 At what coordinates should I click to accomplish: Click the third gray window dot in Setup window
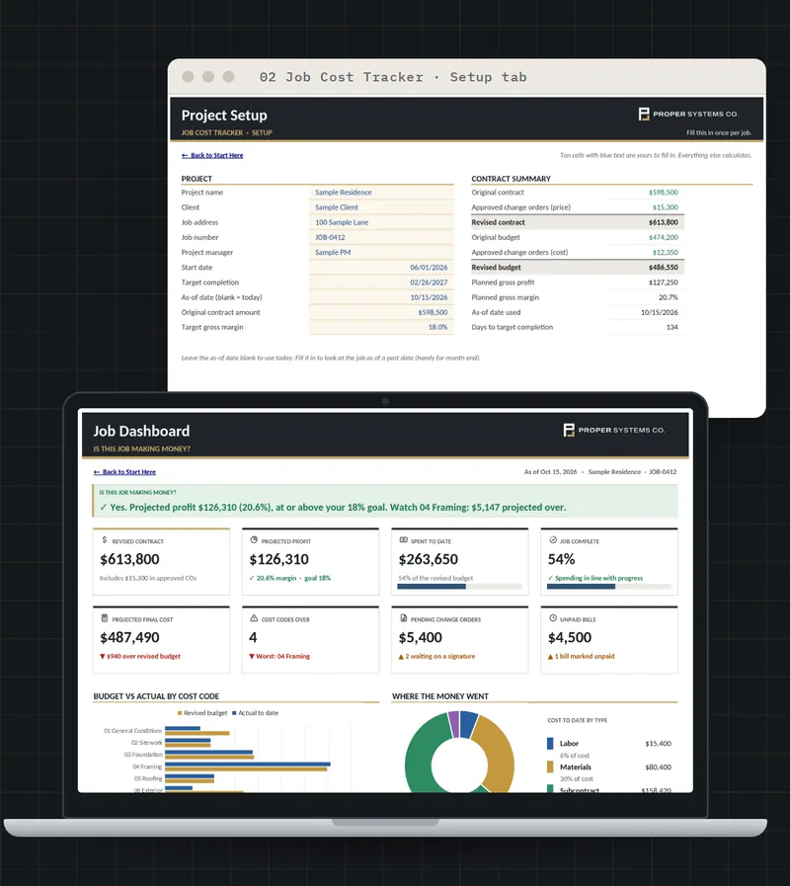point(228,77)
